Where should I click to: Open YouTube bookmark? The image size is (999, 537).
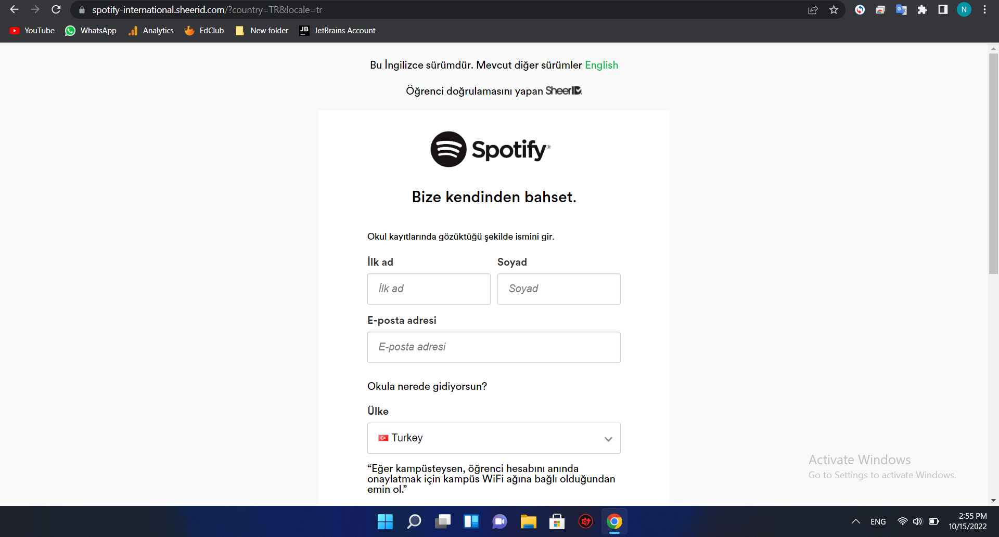tap(32, 31)
